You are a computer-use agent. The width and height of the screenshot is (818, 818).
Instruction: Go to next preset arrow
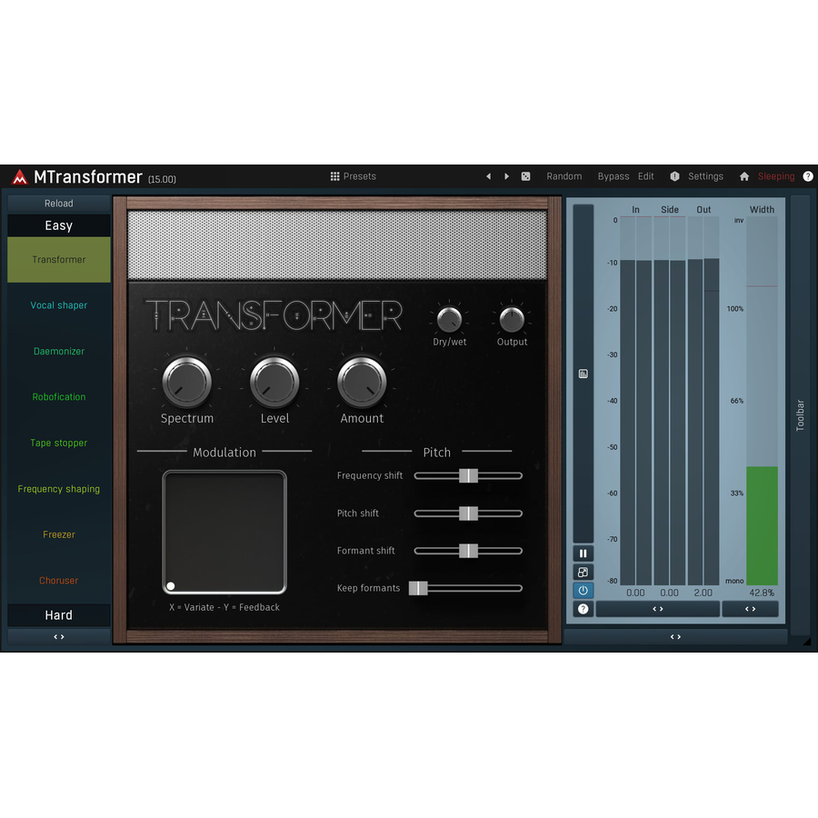tap(506, 176)
